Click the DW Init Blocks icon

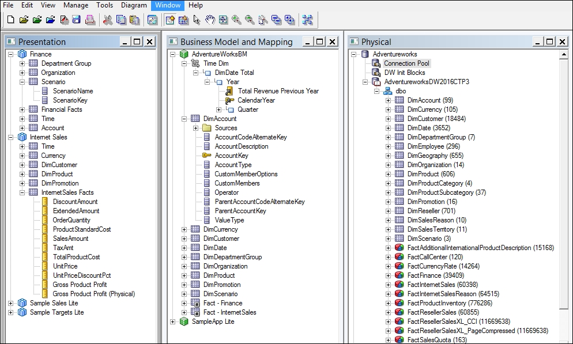376,72
